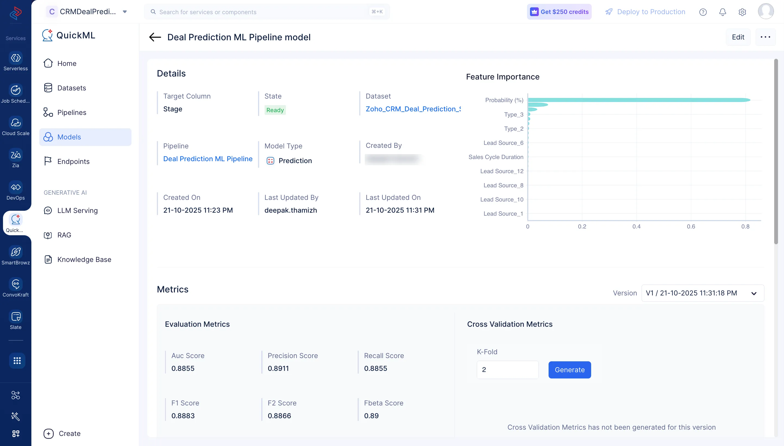784x446 pixels.
Task: Open the ConvoKraft service
Action: [x=16, y=285]
